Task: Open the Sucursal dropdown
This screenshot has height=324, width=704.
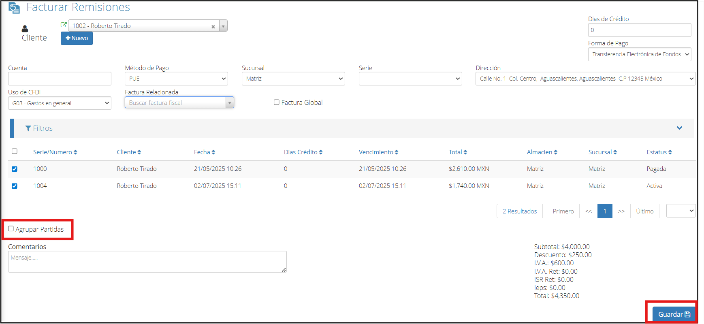Action: coord(293,79)
